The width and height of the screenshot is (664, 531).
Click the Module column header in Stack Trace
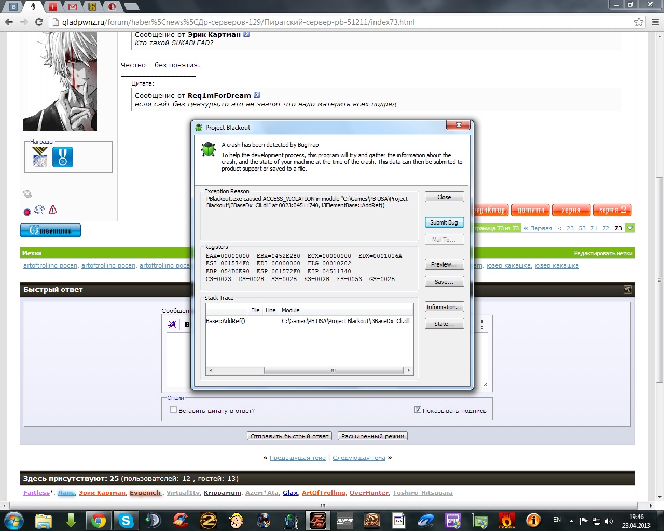point(346,310)
